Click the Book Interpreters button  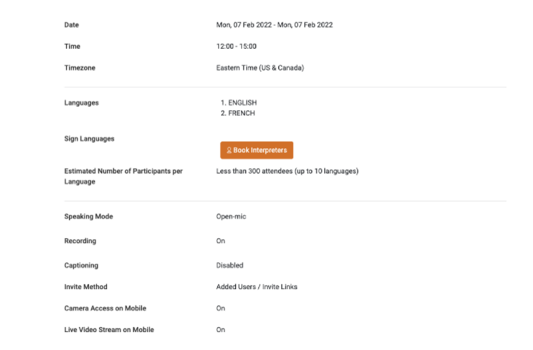tap(257, 150)
